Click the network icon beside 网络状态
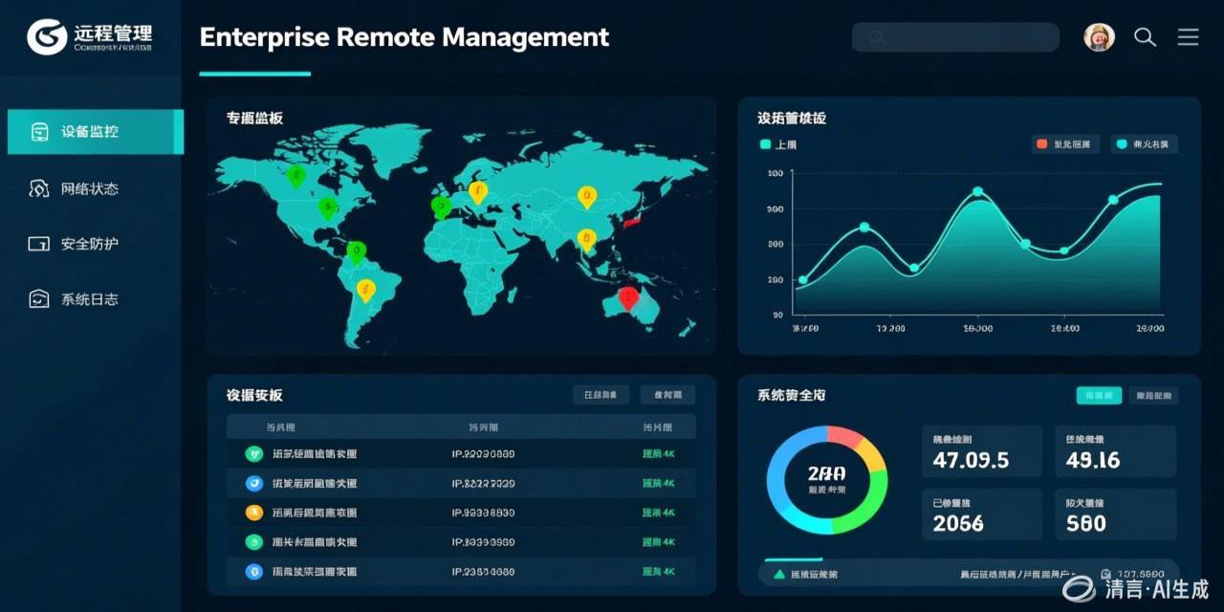1224x612 pixels. tap(39, 188)
